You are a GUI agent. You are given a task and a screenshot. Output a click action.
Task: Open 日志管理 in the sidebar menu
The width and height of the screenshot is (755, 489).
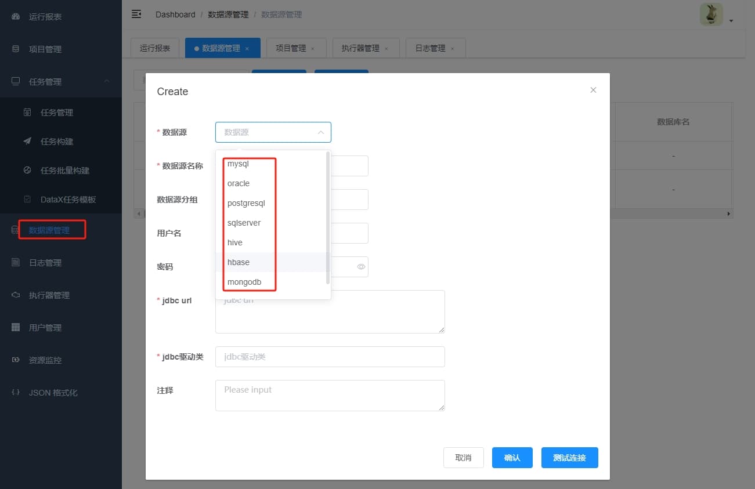[x=61, y=263]
